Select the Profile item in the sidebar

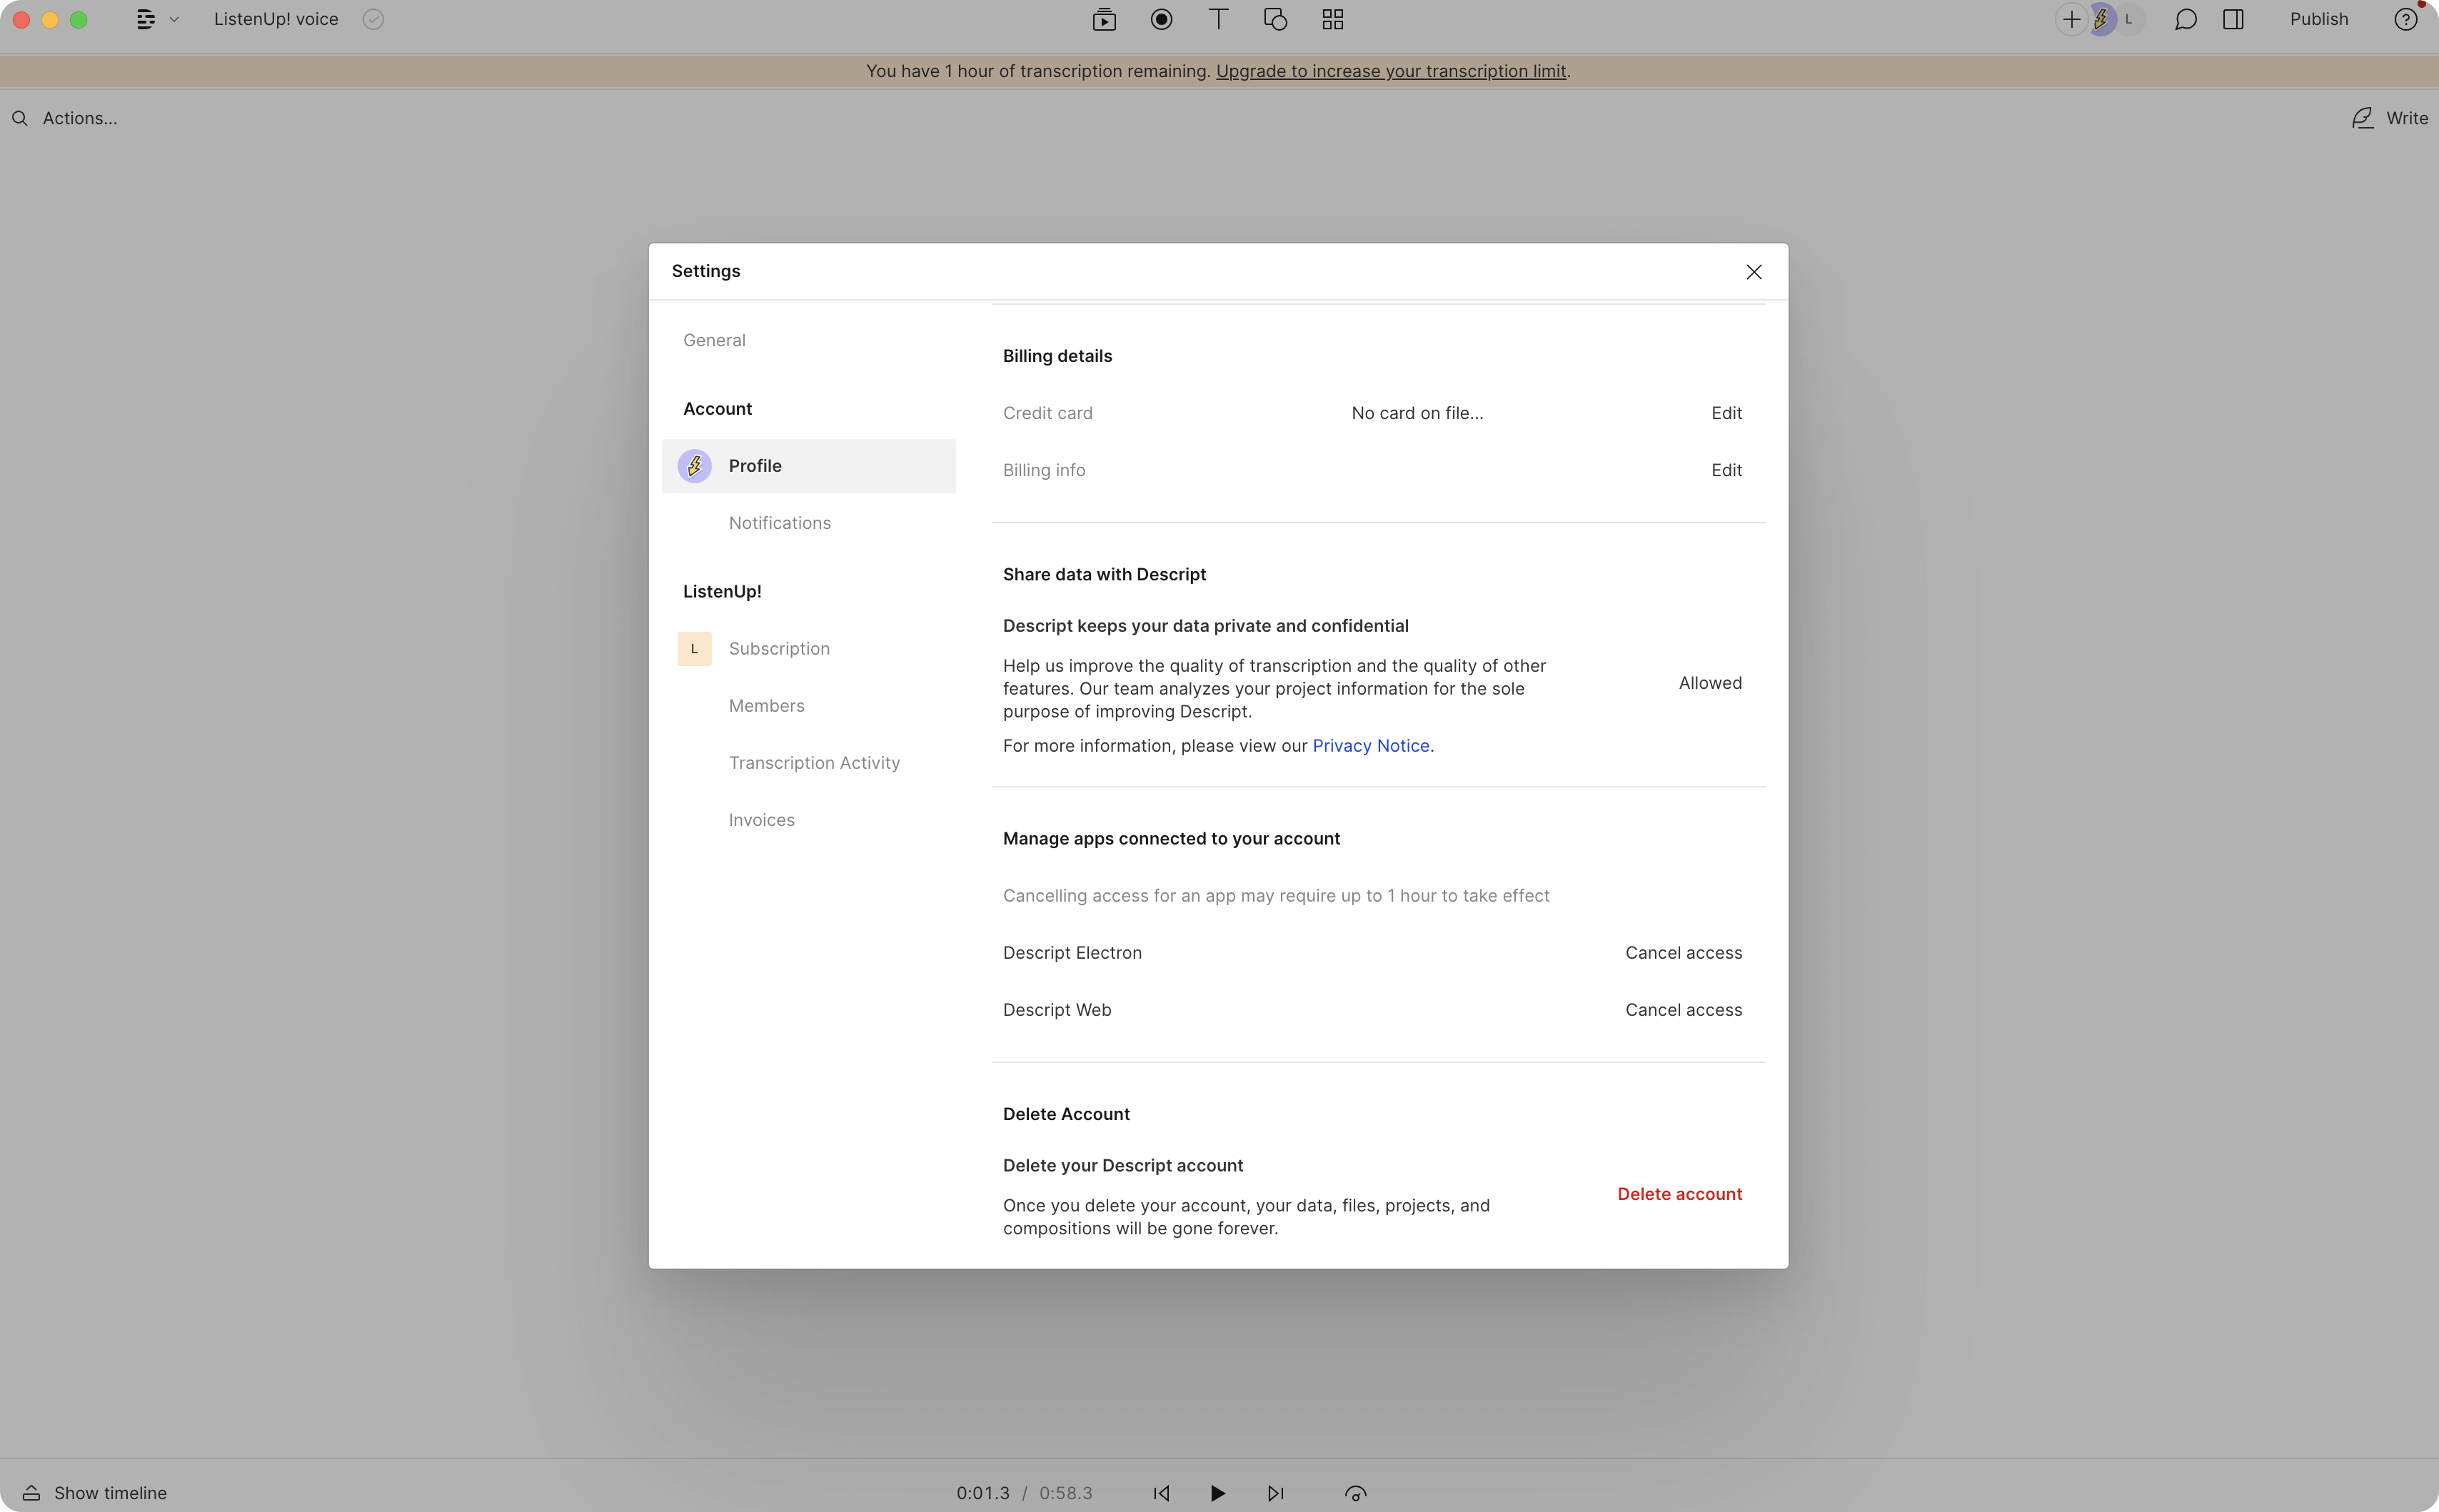(x=808, y=466)
